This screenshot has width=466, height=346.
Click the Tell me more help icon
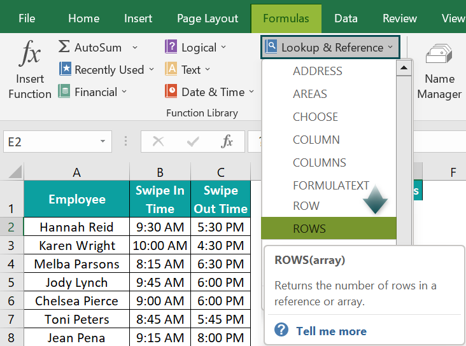click(281, 329)
